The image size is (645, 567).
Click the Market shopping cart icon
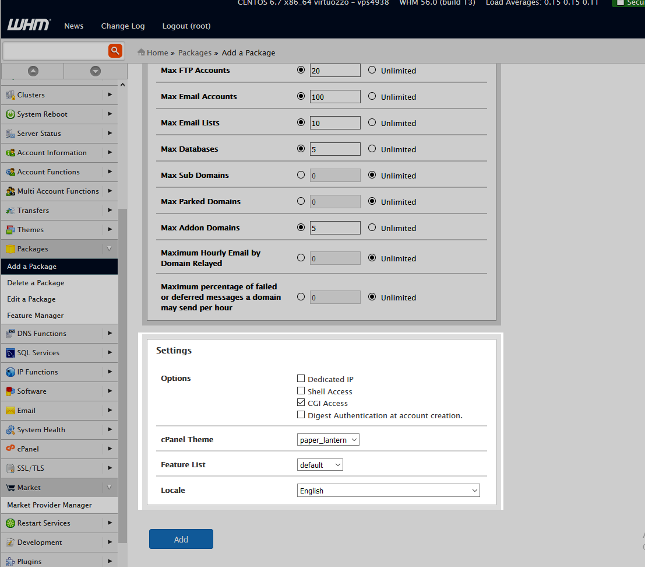[10, 488]
